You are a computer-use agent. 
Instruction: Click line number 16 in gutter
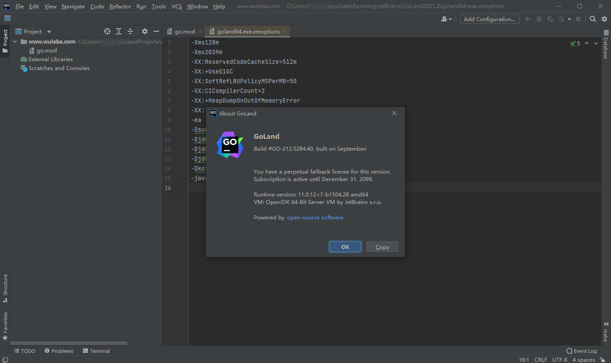pyautogui.click(x=168, y=188)
